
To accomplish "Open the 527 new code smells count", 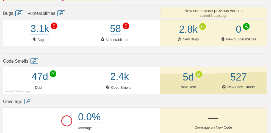I will click(239, 77).
